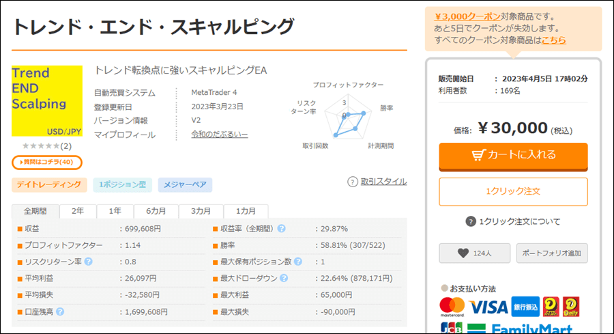This screenshot has height=334, width=614.
Task: Click the 1クリック注文 button
Action: [513, 191]
